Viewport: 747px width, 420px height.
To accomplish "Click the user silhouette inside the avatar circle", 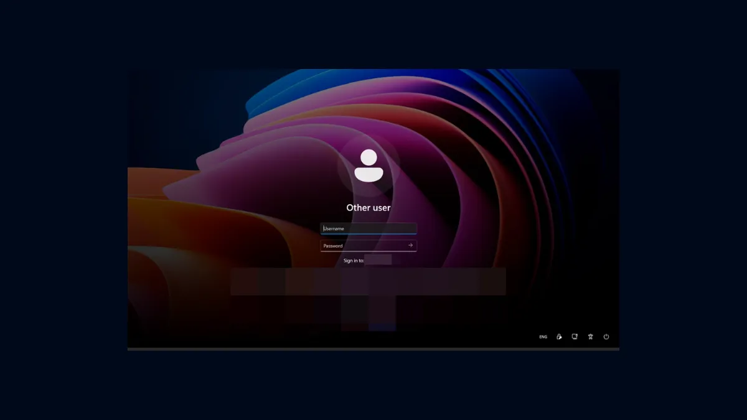I will click(x=368, y=166).
